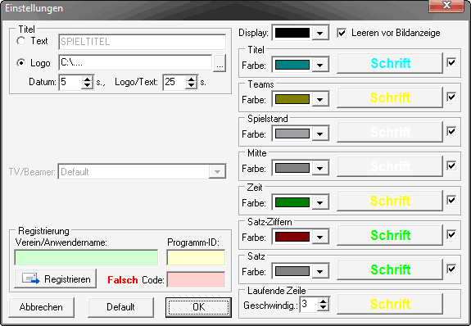Click the Schrift font button for Spielstand
Image resolution: width=471 pixels, height=326 pixels.
[x=390, y=132]
